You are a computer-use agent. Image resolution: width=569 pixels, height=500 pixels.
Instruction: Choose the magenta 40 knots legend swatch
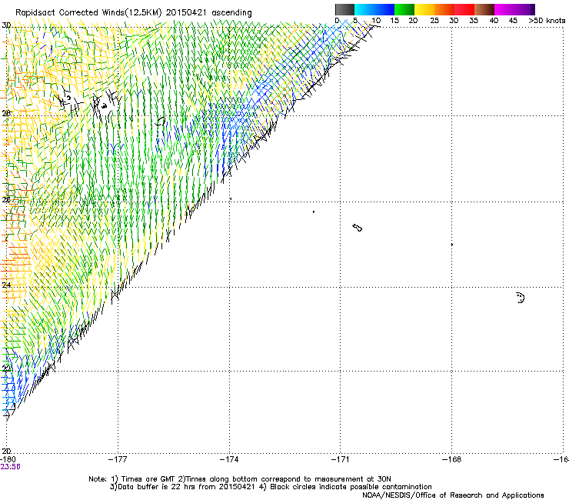(504, 9)
